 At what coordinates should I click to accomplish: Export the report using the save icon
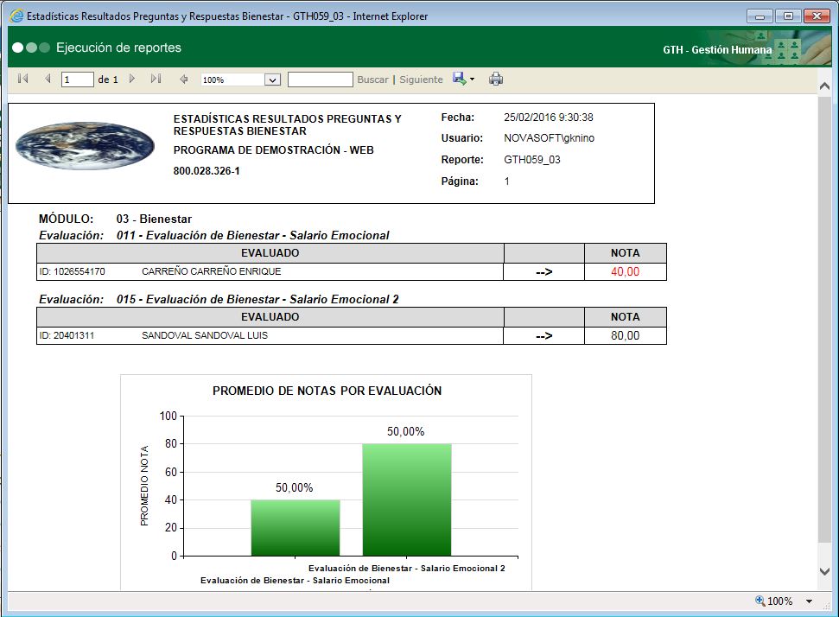point(459,79)
